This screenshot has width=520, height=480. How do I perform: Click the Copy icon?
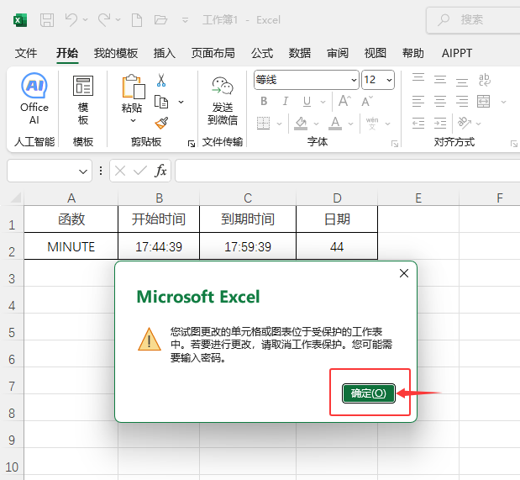[x=161, y=102]
